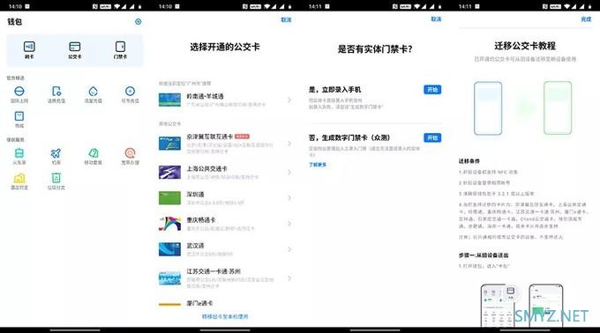Click the 步骤一:从旧设备迁出 heading

click(x=484, y=255)
